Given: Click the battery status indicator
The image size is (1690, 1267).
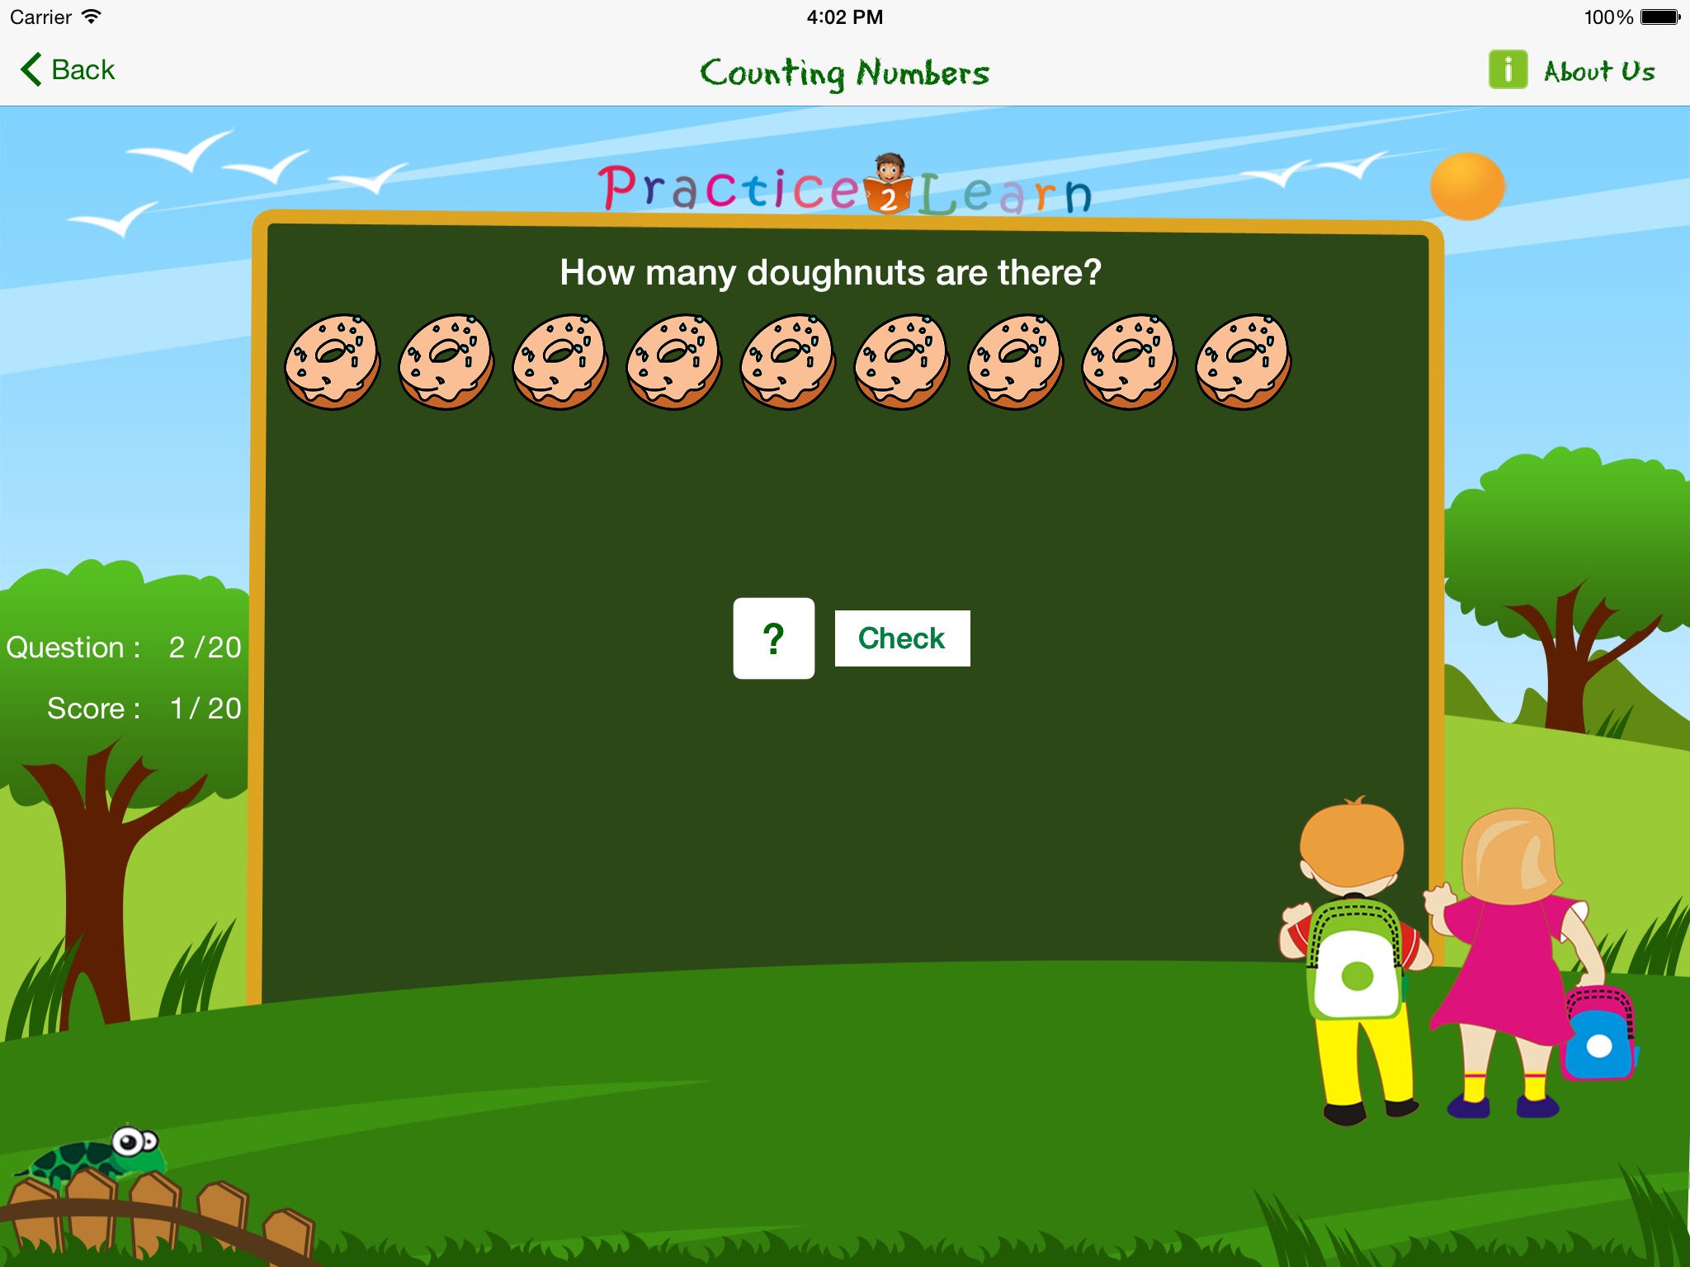Looking at the screenshot, I should point(1655,17).
